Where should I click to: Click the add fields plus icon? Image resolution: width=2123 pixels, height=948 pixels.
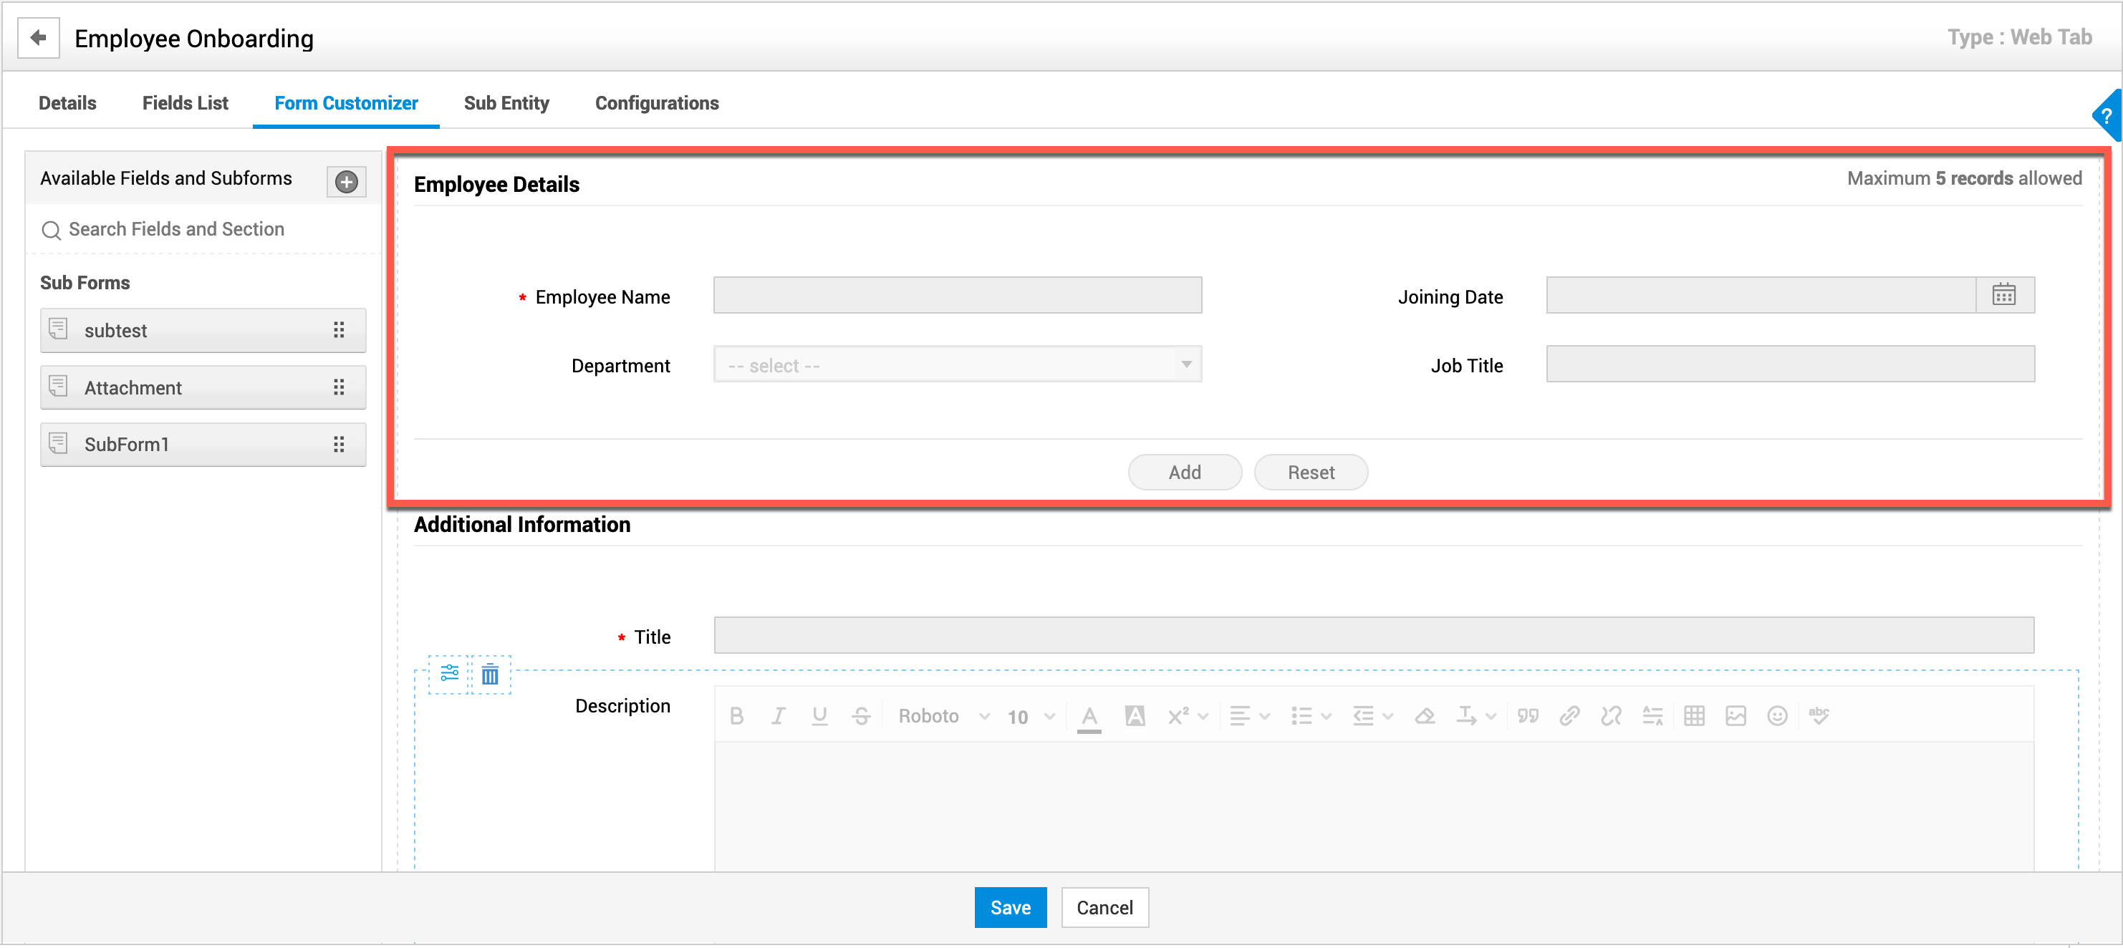tap(346, 181)
